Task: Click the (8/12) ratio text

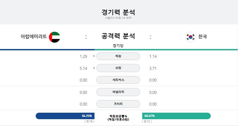Action: click(147, 121)
